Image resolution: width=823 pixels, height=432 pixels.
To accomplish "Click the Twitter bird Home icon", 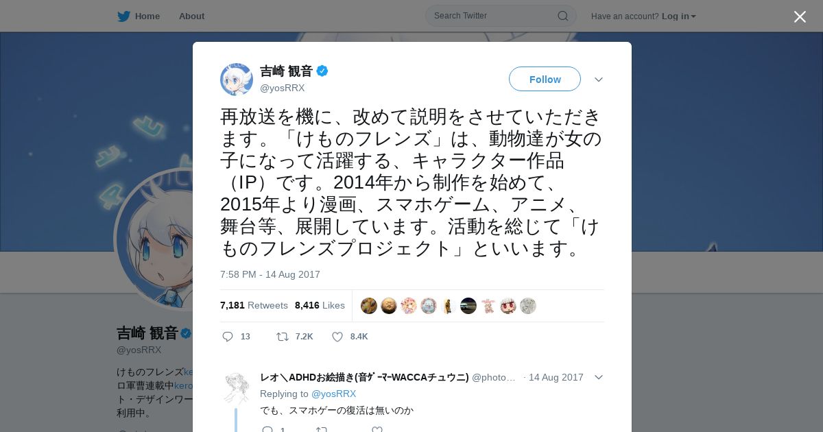I will point(123,16).
